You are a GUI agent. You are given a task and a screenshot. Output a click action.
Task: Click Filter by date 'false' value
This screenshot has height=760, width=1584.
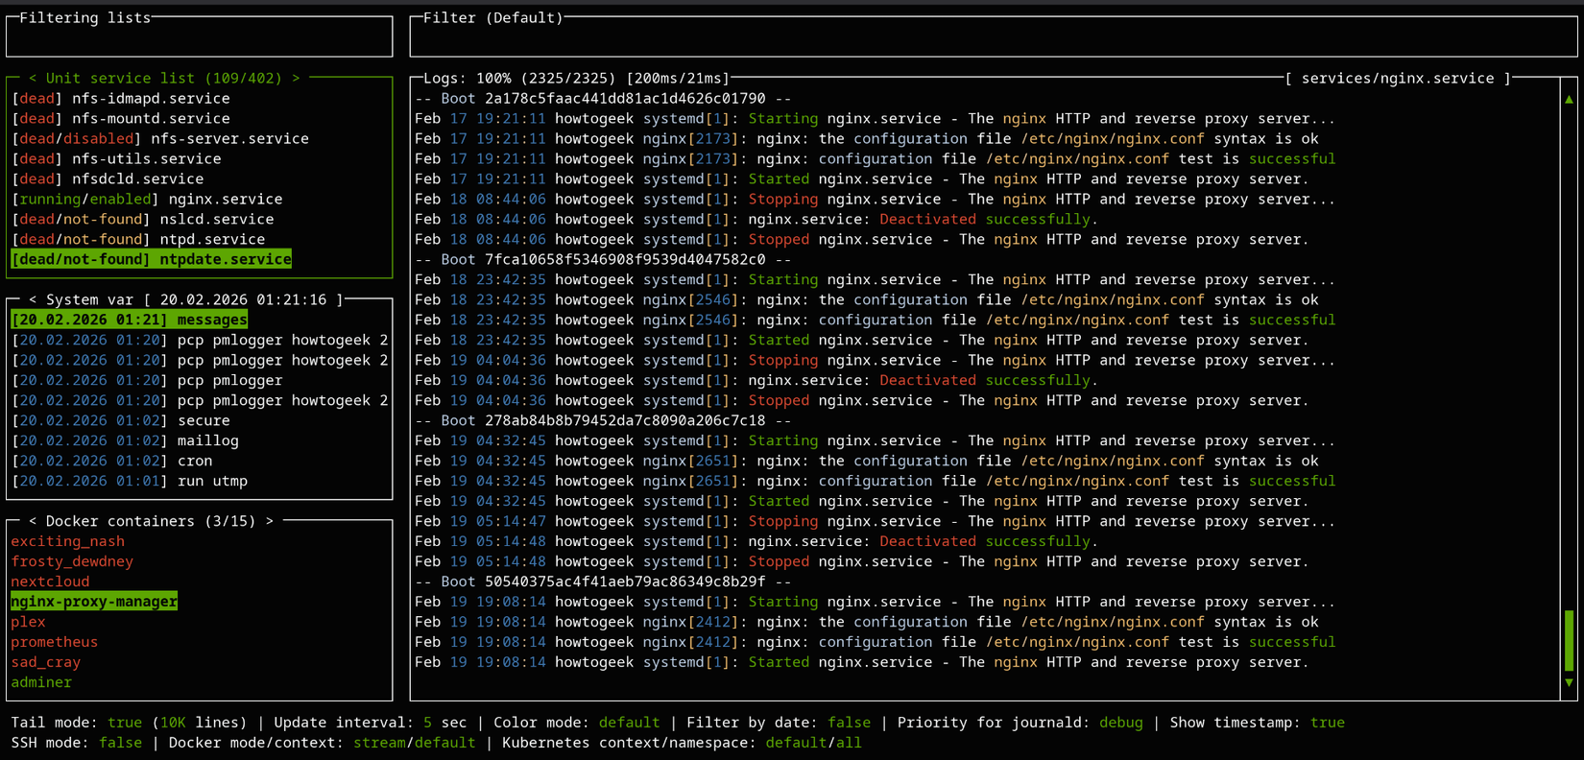tap(850, 724)
